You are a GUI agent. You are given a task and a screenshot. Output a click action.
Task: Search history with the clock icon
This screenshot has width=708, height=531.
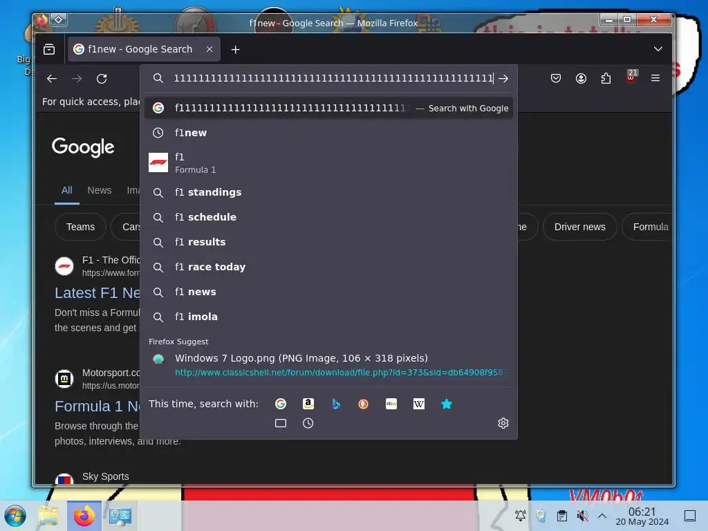pos(308,423)
